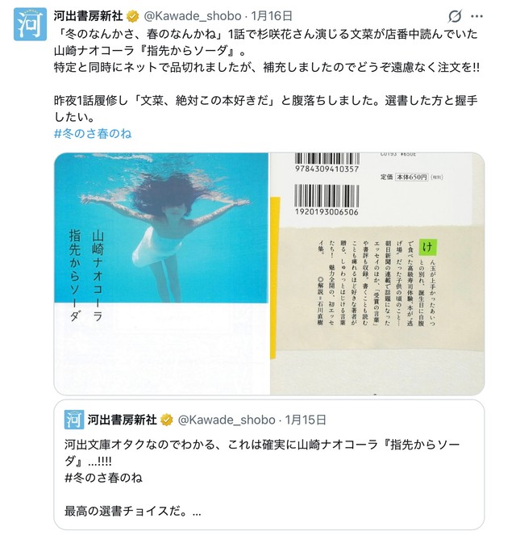This screenshot has height=535, width=516.
Task: Open the three-dot more options menu
Action: [476, 16]
